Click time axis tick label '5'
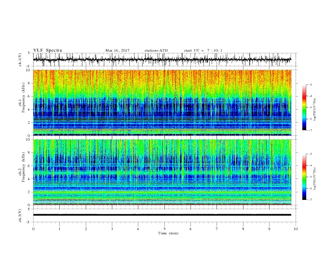 point(164,229)
